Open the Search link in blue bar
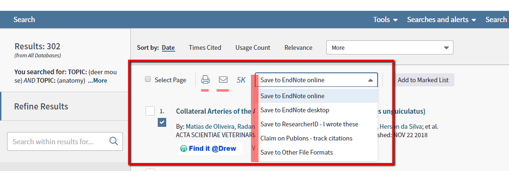The width and height of the screenshot is (509, 171). point(24,19)
